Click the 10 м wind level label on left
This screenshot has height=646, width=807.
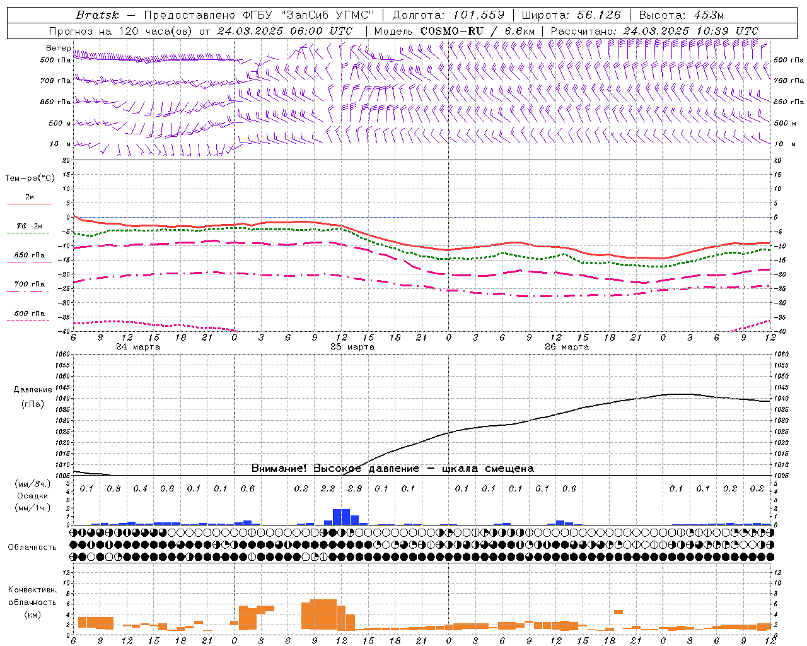60,144
